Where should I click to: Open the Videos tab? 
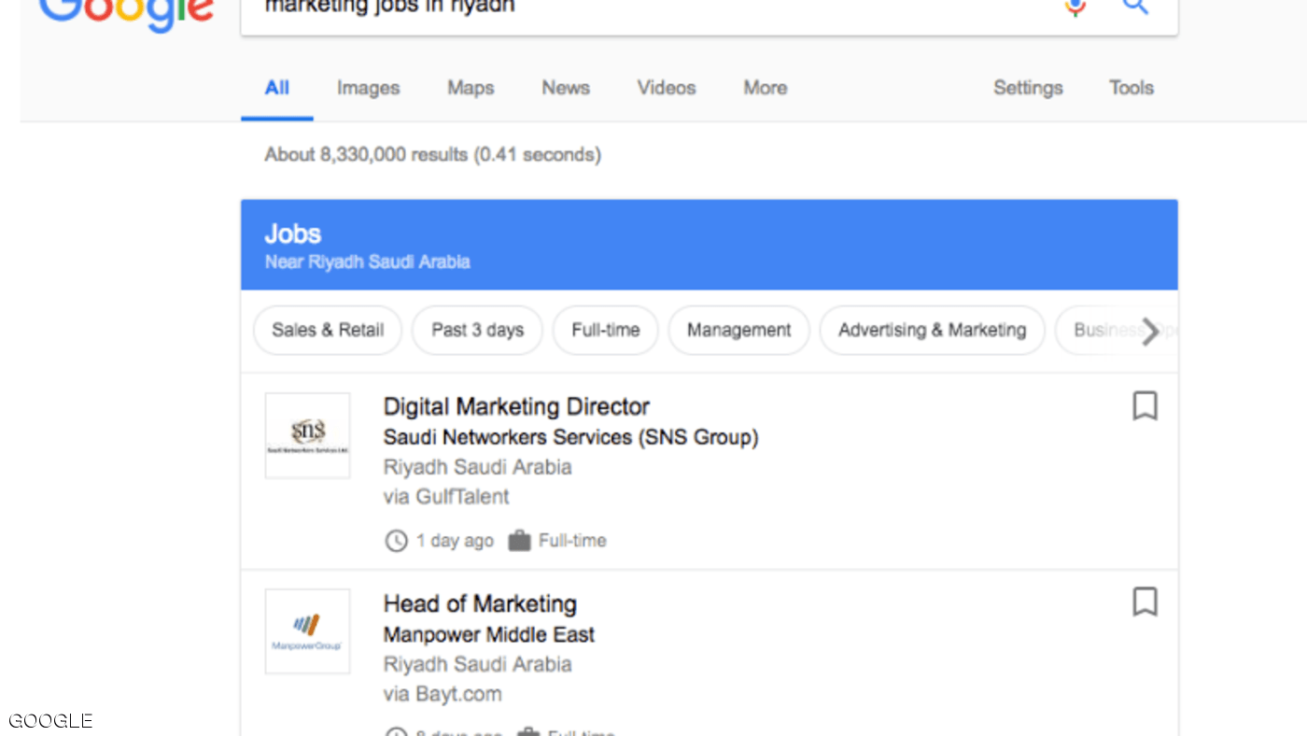pyautogui.click(x=667, y=88)
